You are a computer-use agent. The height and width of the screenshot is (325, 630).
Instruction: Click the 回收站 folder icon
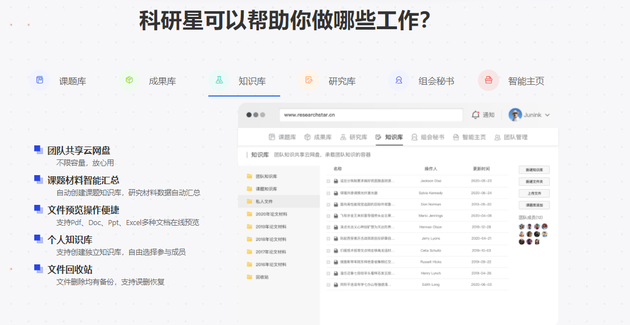coord(249,277)
